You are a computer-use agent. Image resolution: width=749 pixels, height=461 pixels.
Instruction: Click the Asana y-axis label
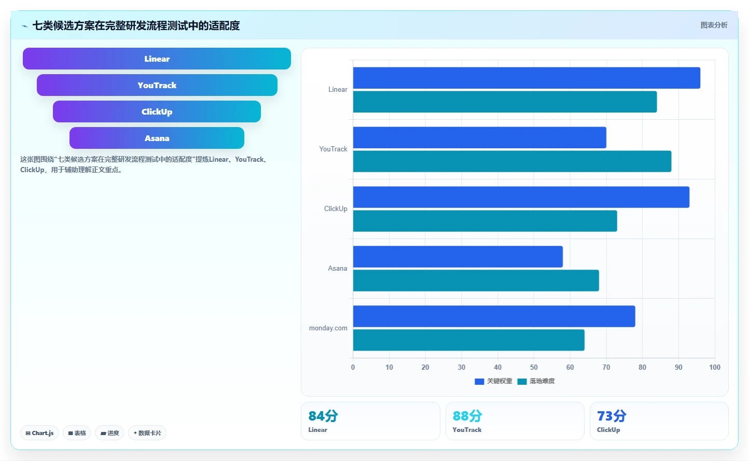(337, 269)
